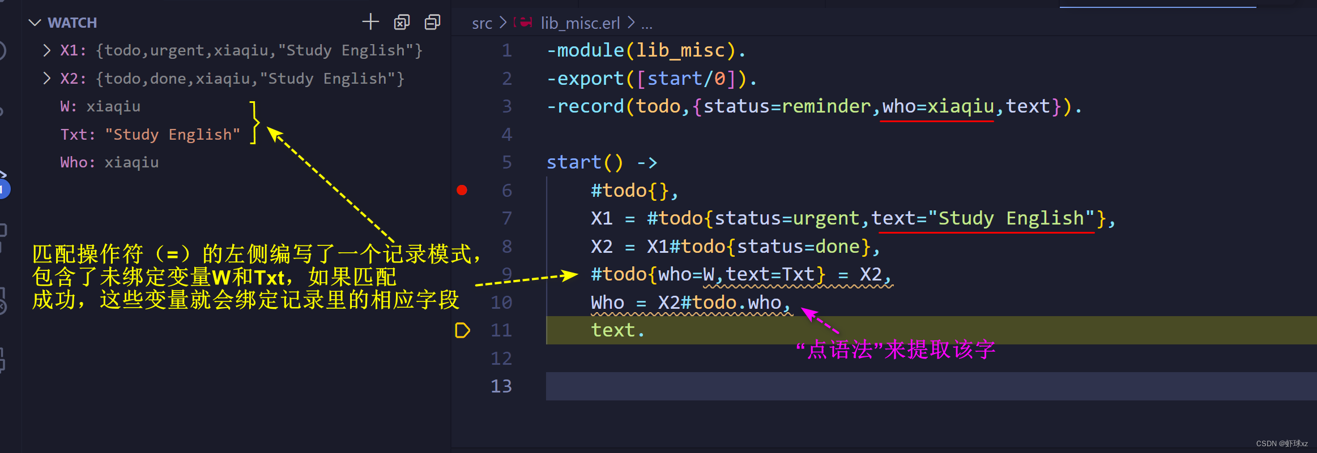Click line number 13 in gutter
Screen dimensions: 1317x453
501,386
